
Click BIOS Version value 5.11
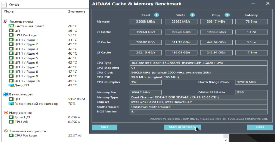point(199,112)
